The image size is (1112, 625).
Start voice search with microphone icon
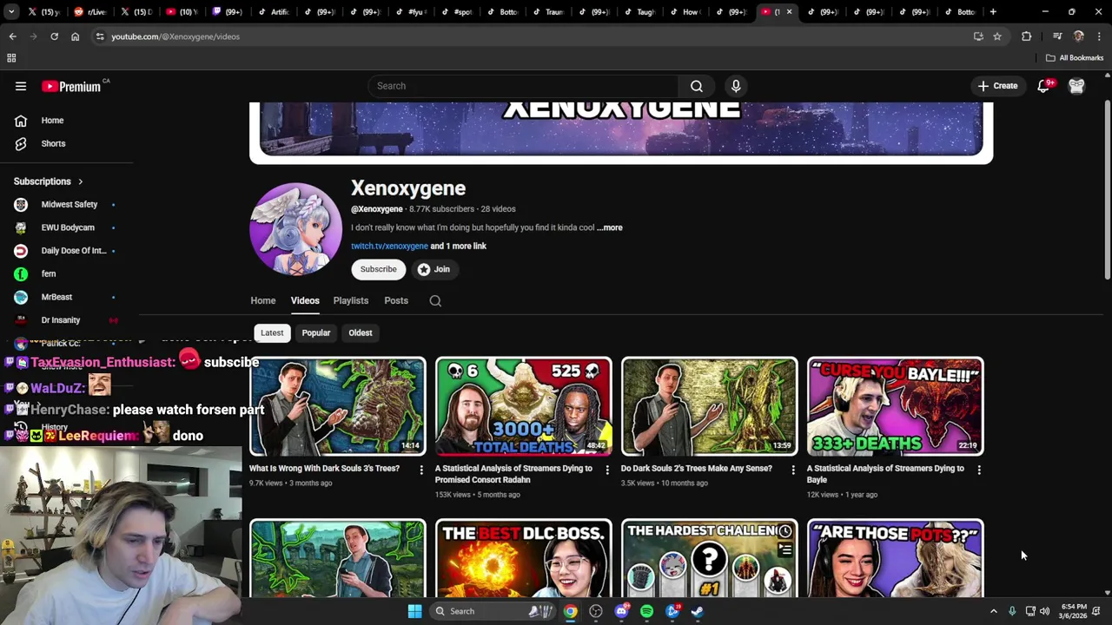click(x=736, y=86)
